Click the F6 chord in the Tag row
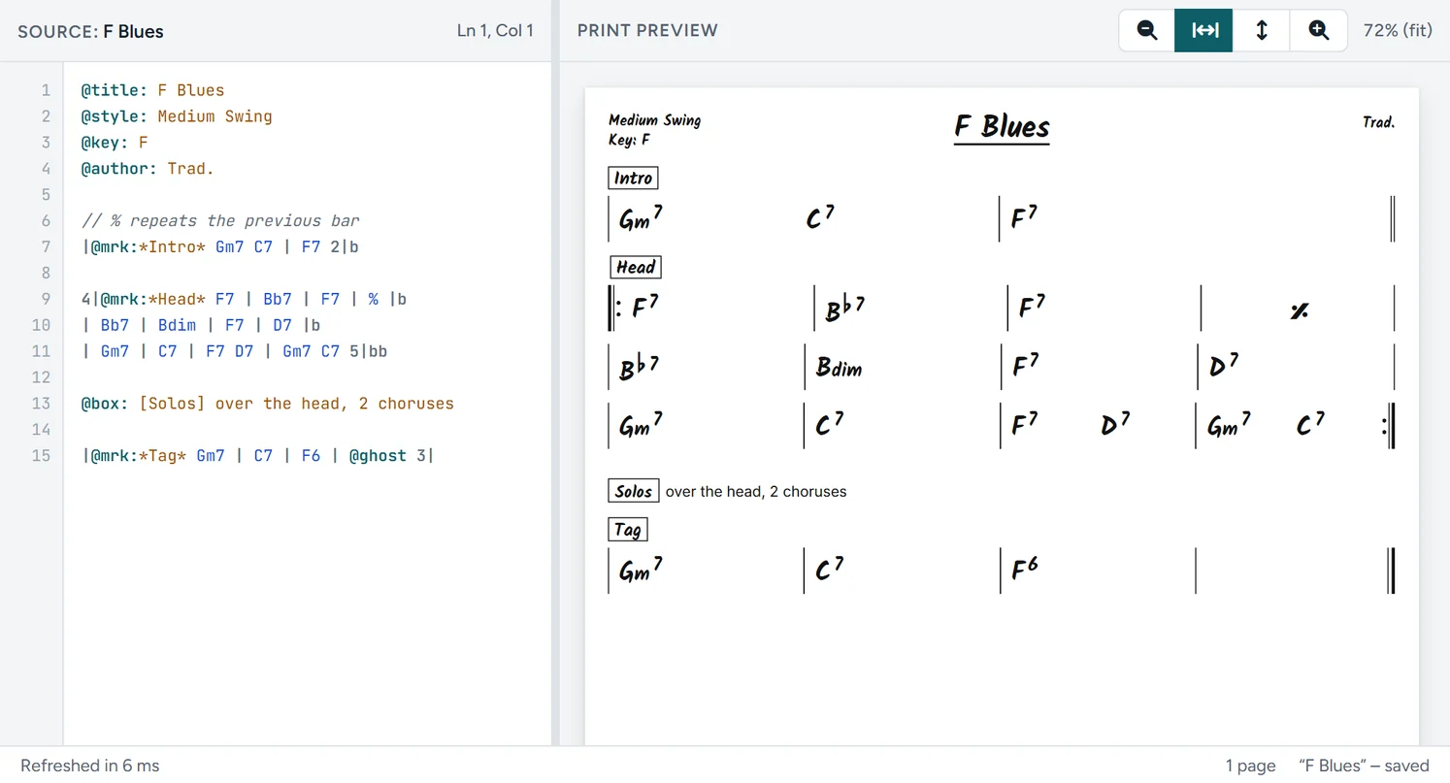 [x=1025, y=569]
